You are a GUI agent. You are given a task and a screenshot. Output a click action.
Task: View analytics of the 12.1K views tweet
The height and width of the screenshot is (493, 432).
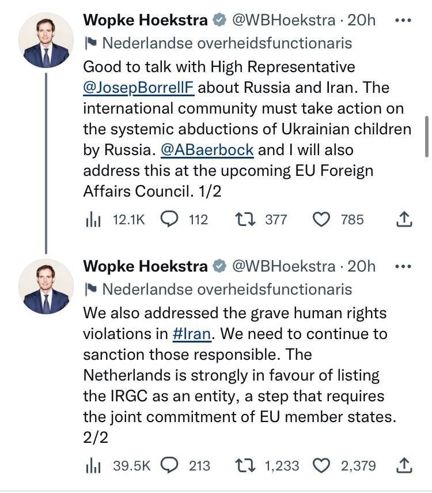pyautogui.click(x=92, y=219)
